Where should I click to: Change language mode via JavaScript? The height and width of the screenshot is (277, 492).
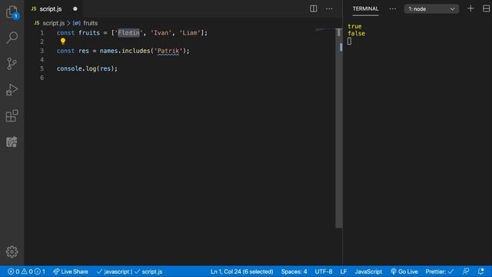pyautogui.click(x=368, y=272)
